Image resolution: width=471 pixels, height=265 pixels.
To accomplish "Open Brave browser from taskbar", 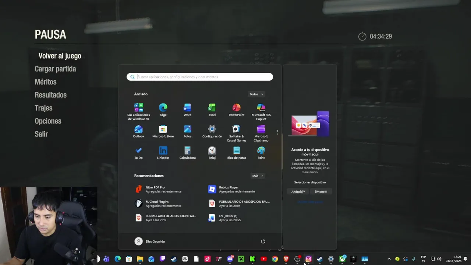I will (286, 259).
